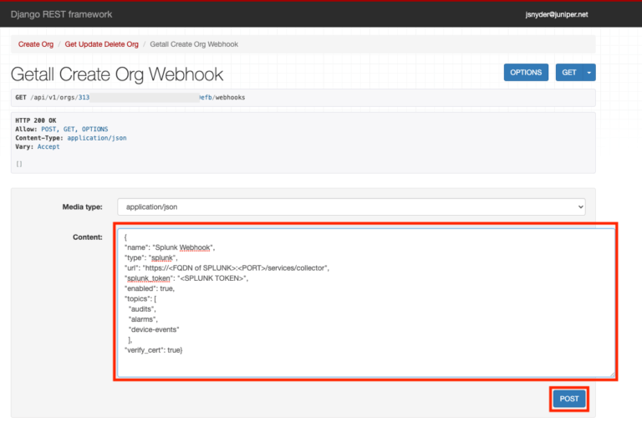
Task: Go to Create Org breadcrumb
Action: (36, 44)
